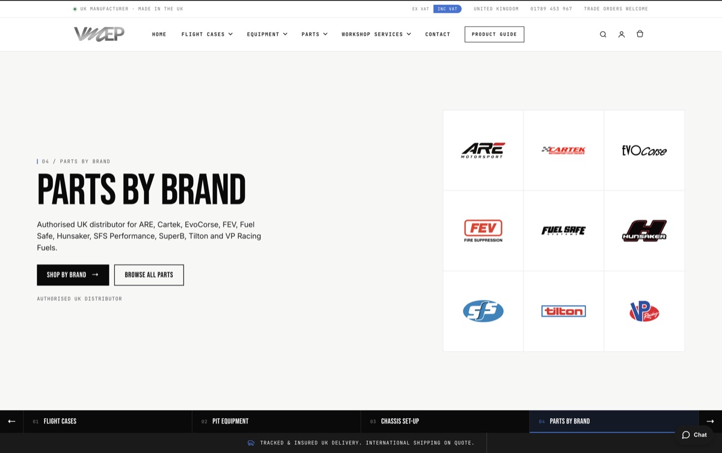Screen dimensions: 722x453
Task: Switch to the Pit Equipment slide tab
Action: pyautogui.click(x=276, y=421)
